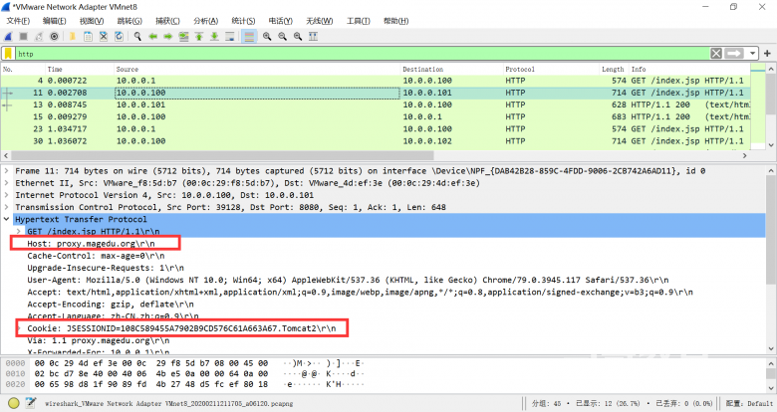Image resolution: width=777 pixels, height=412 pixels.
Task: Zoom in the main window text
Action: tap(267, 36)
